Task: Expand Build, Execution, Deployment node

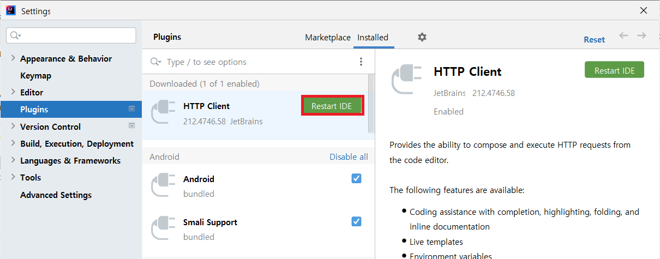Action: coord(13,143)
